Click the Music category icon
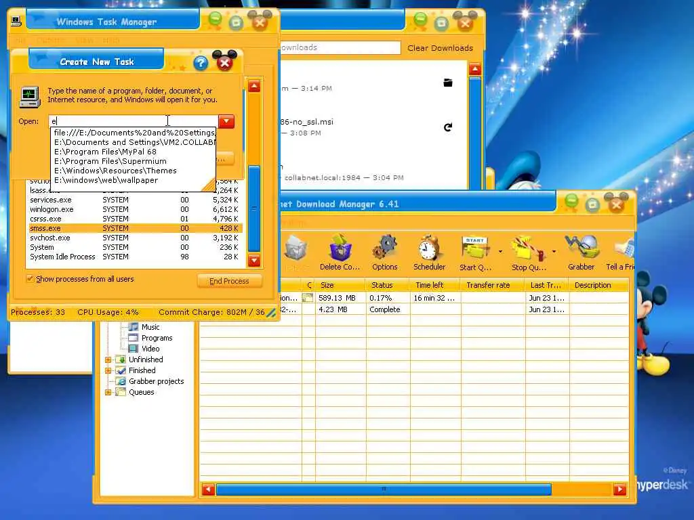The image size is (694, 520). point(134,327)
